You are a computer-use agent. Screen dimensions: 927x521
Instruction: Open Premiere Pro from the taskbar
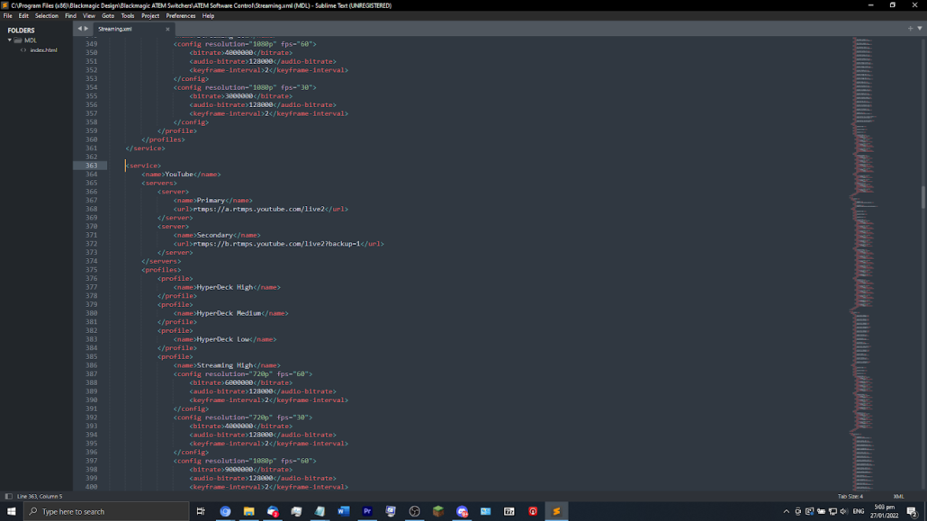[367, 511]
